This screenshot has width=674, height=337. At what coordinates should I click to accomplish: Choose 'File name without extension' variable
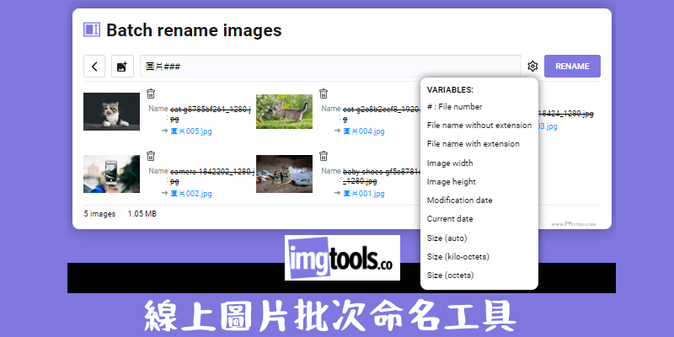tap(479, 125)
